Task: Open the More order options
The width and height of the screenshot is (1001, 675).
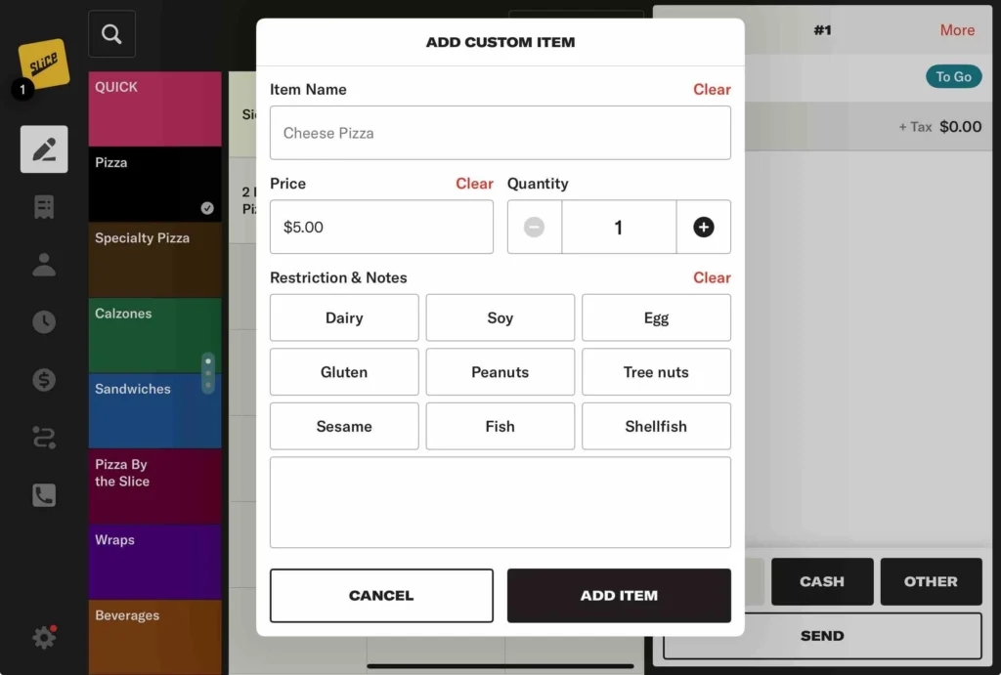Action: click(x=956, y=30)
